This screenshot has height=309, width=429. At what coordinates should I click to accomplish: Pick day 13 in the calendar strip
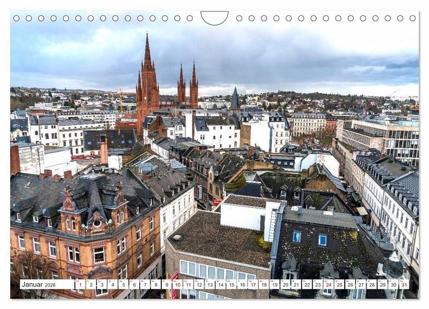[209, 284]
